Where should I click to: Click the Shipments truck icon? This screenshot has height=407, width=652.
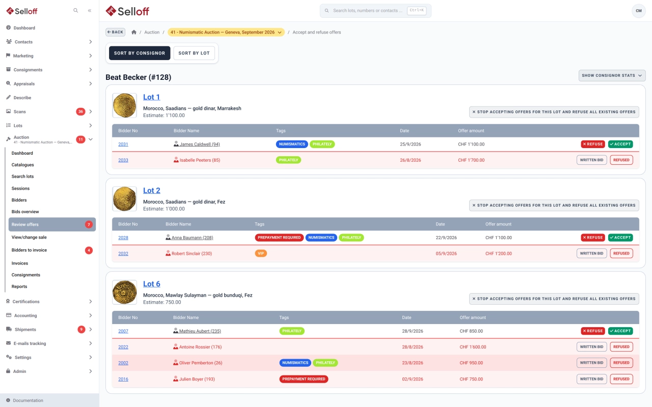[x=9, y=330]
